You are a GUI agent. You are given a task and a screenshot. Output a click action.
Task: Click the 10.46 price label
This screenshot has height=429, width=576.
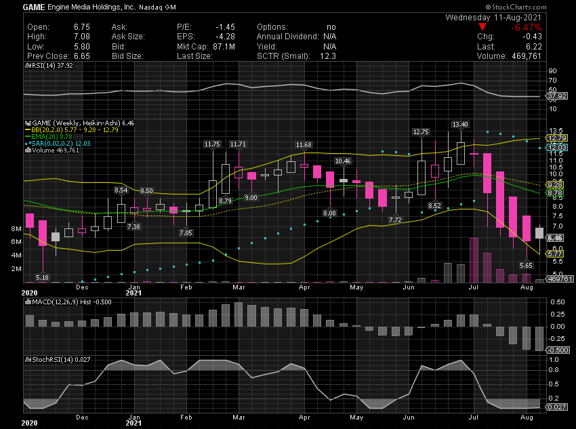(x=343, y=161)
